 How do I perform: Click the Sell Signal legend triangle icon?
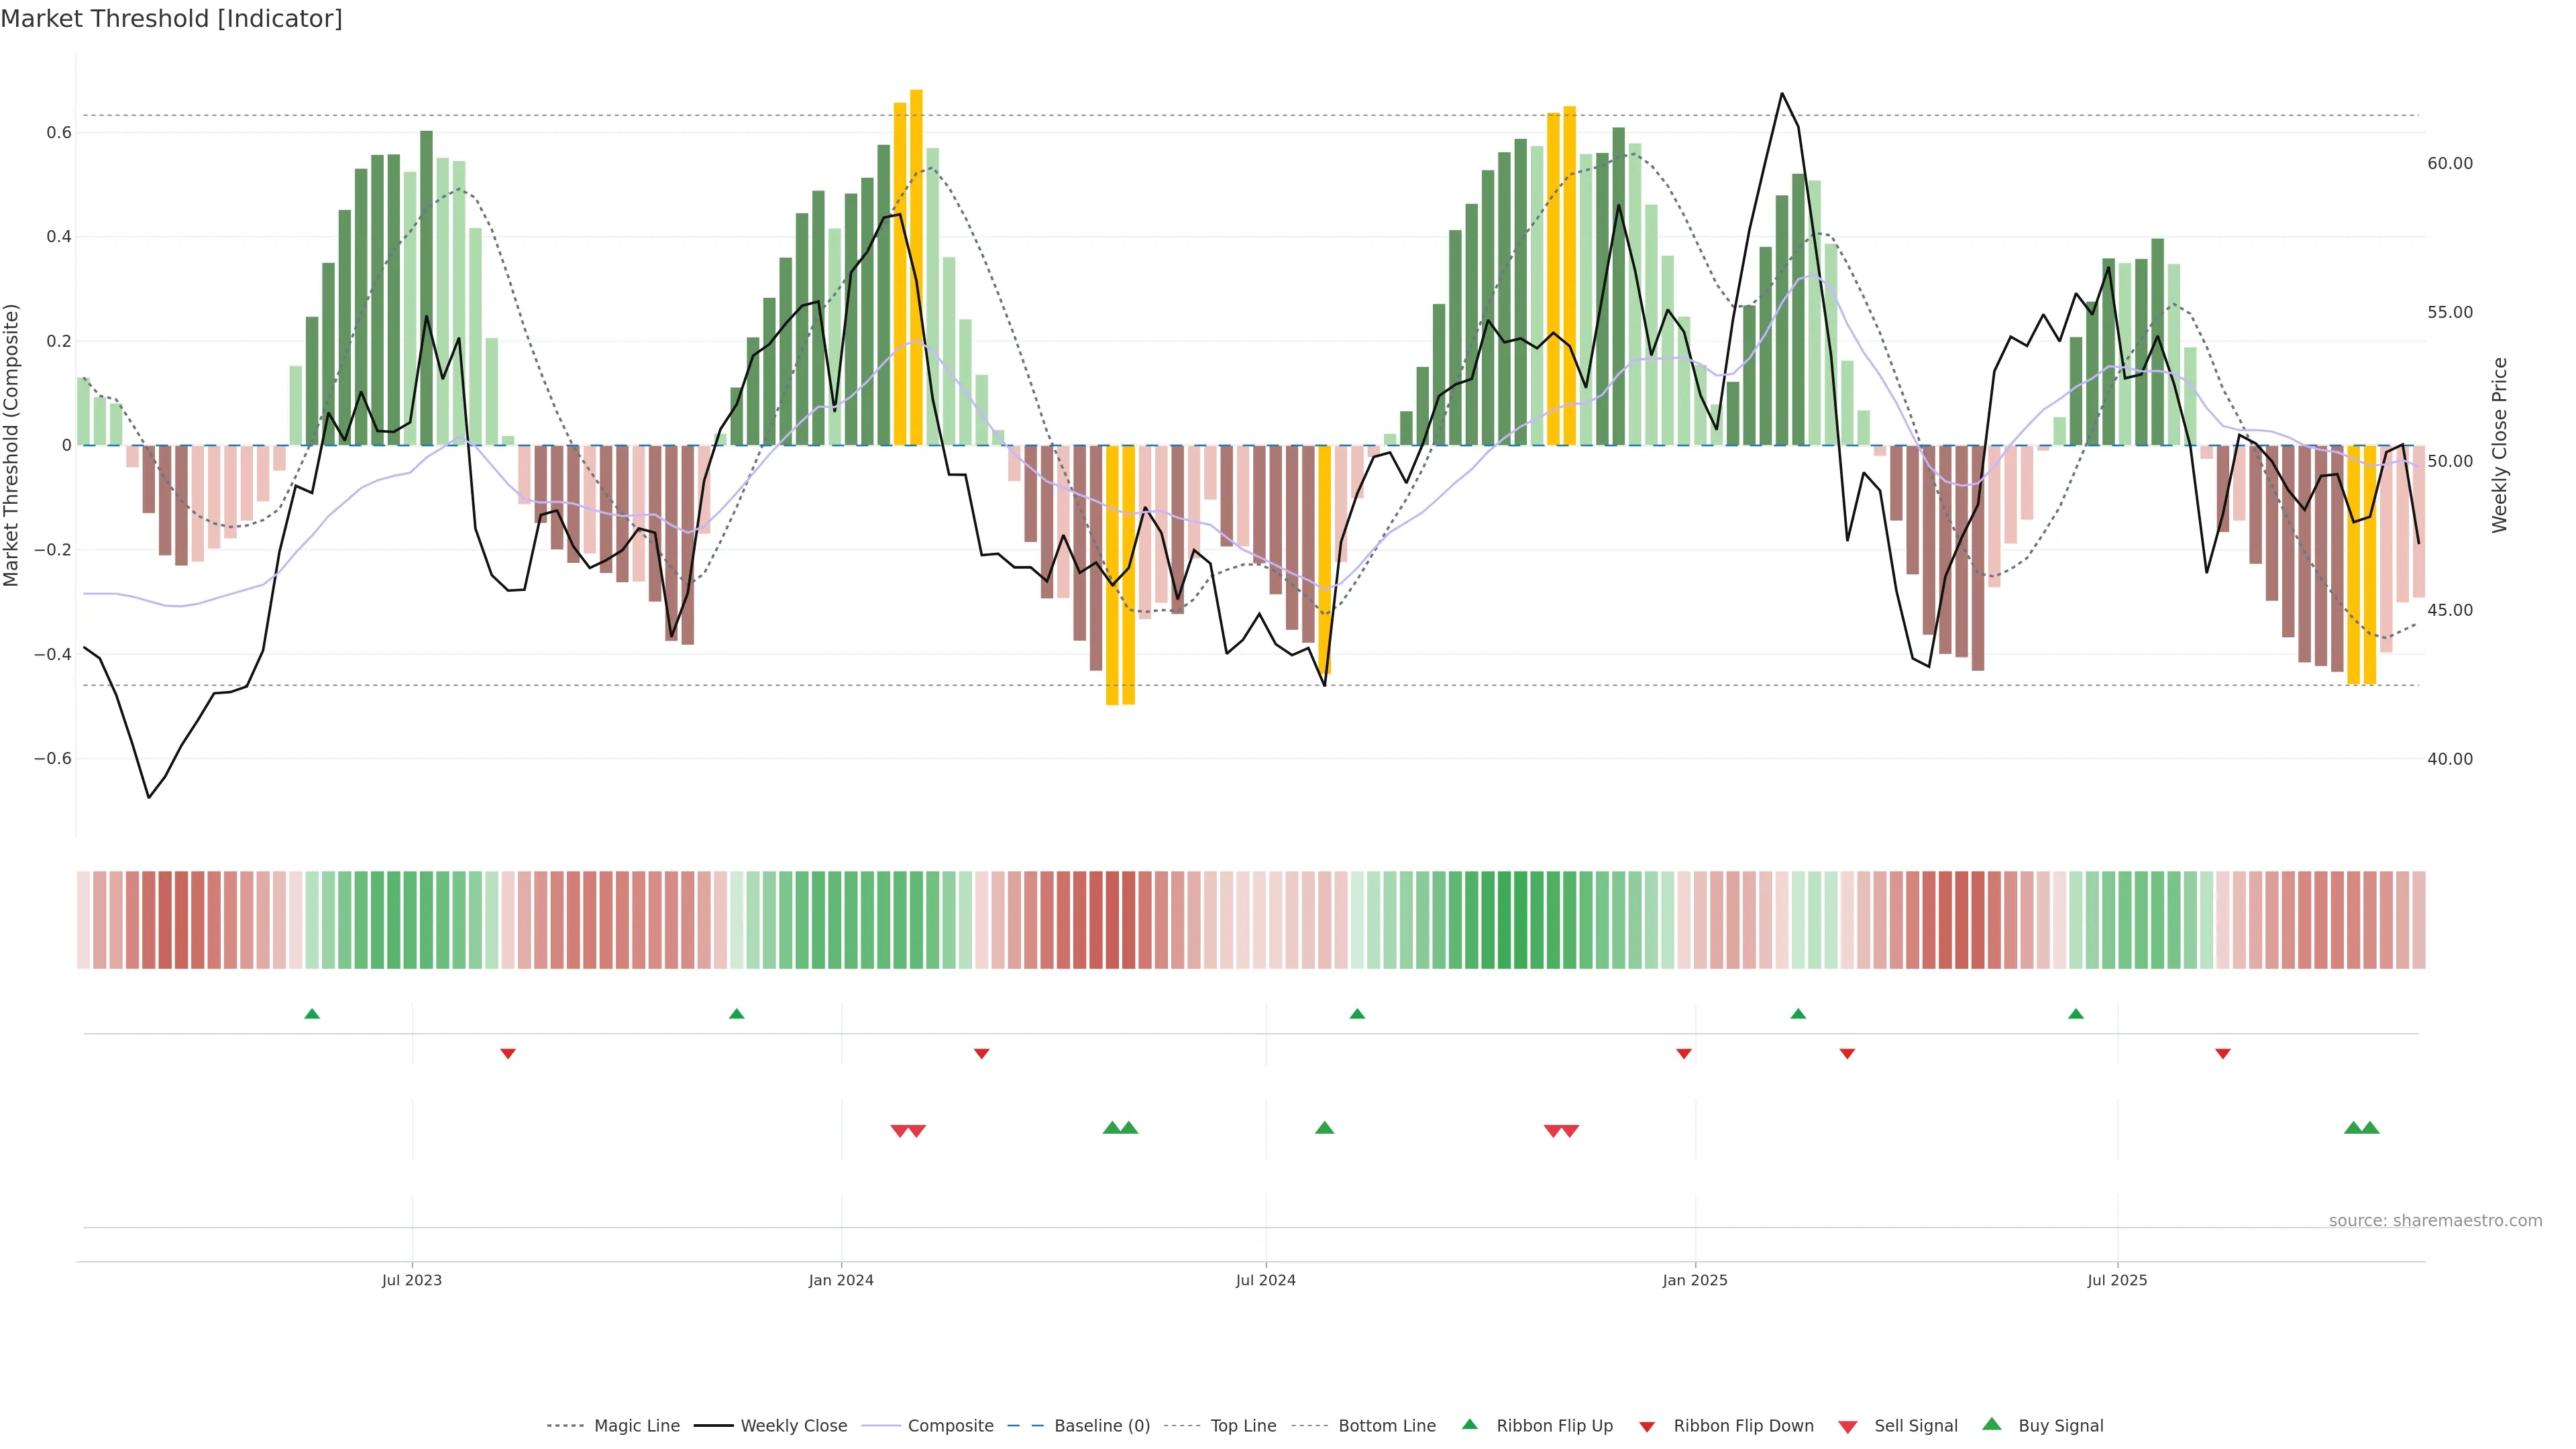1847,1427
